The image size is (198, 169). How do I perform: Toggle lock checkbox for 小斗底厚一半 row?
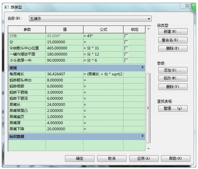(x=126, y=60)
